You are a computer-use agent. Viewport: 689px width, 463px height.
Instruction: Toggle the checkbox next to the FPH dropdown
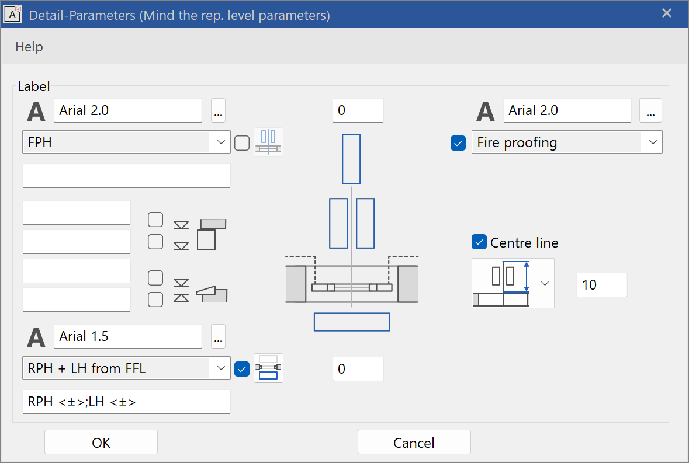[242, 143]
